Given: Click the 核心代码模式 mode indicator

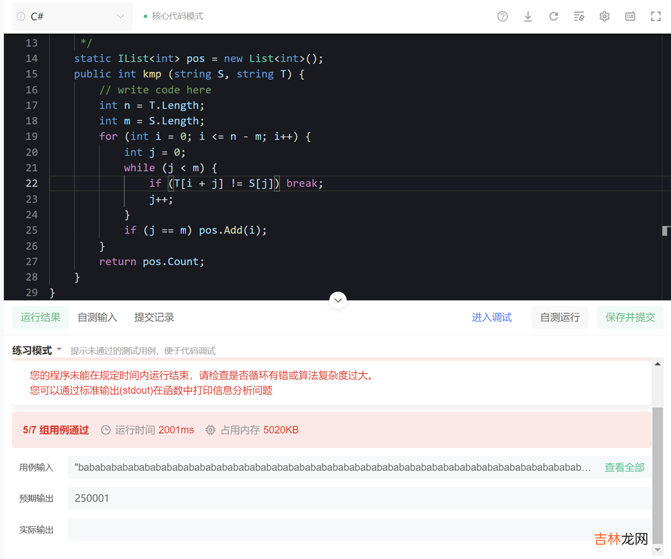Looking at the screenshot, I should [x=177, y=16].
